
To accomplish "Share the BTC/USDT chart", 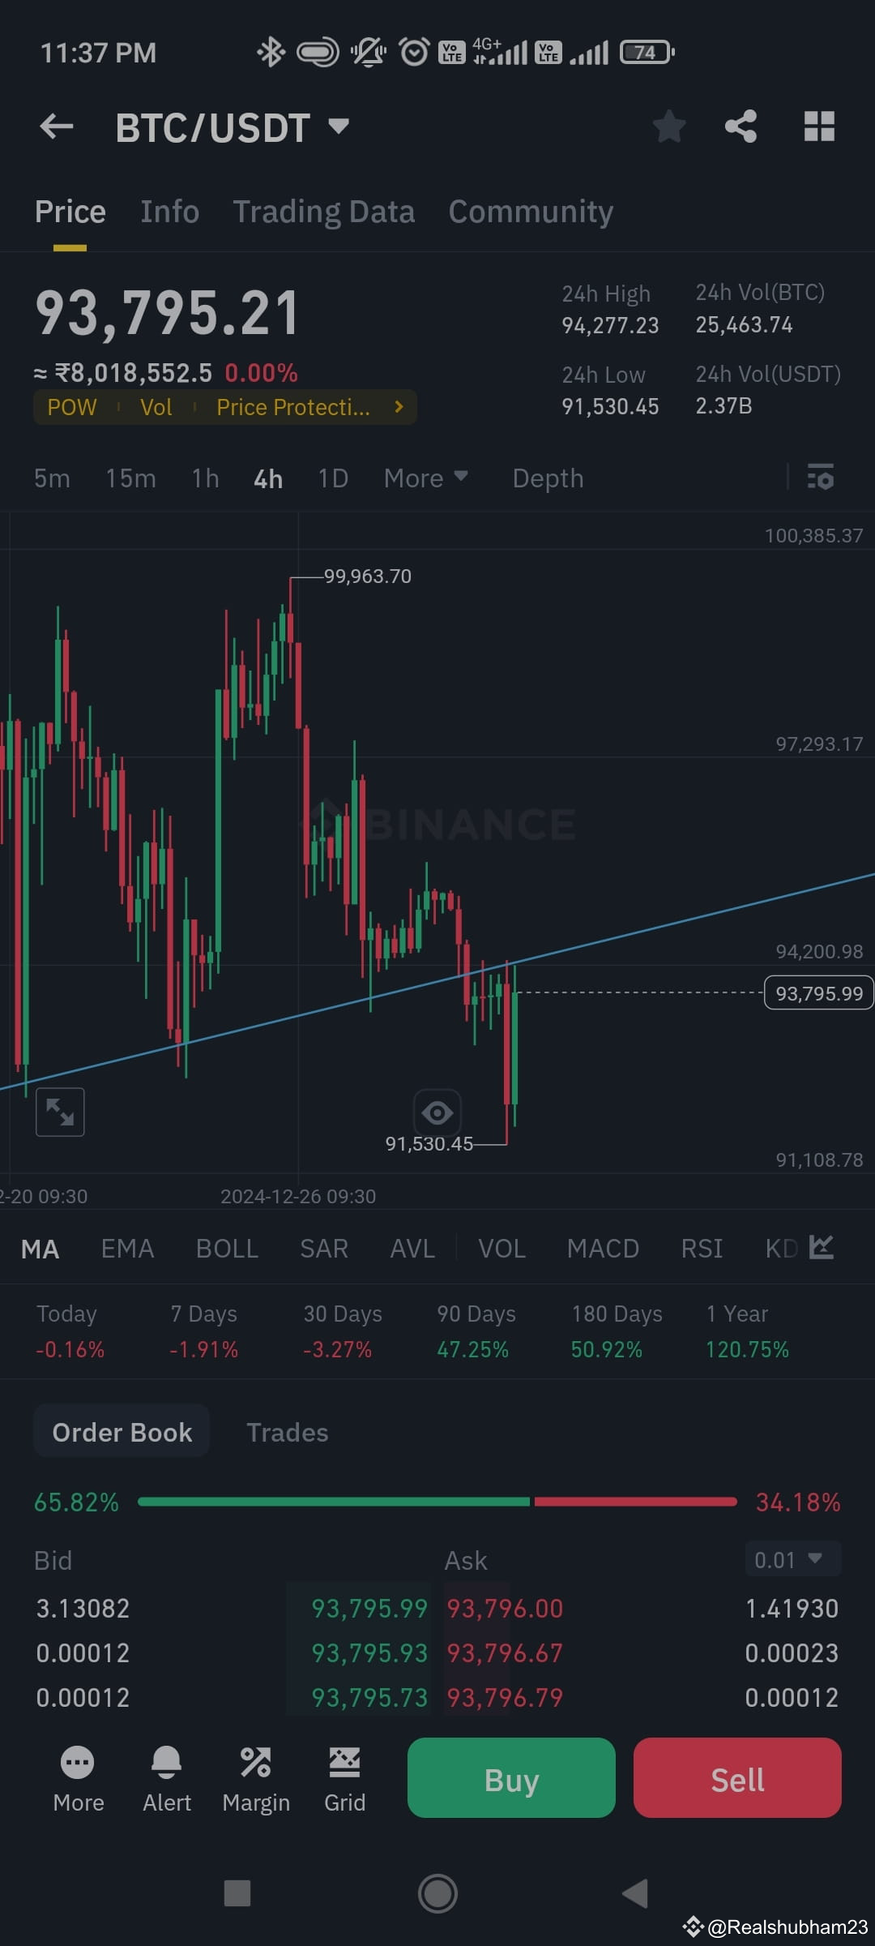I will [741, 126].
